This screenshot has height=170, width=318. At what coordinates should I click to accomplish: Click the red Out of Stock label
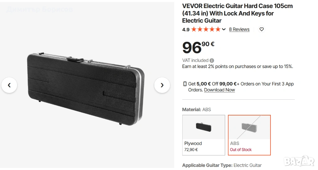pyautogui.click(x=241, y=150)
